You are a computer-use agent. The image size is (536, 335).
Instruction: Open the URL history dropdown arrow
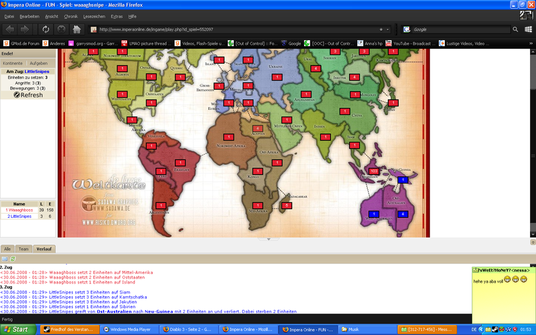coord(388,29)
